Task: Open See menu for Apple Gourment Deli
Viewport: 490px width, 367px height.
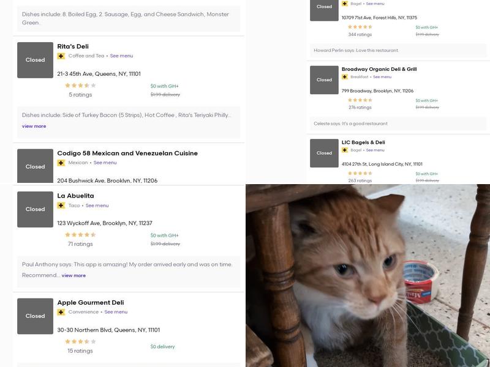Action: (116, 312)
